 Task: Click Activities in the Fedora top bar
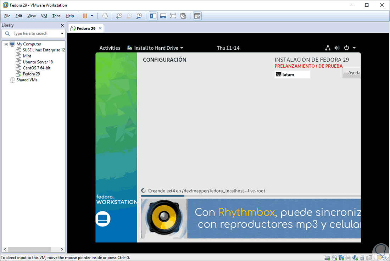click(x=110, y=48)
